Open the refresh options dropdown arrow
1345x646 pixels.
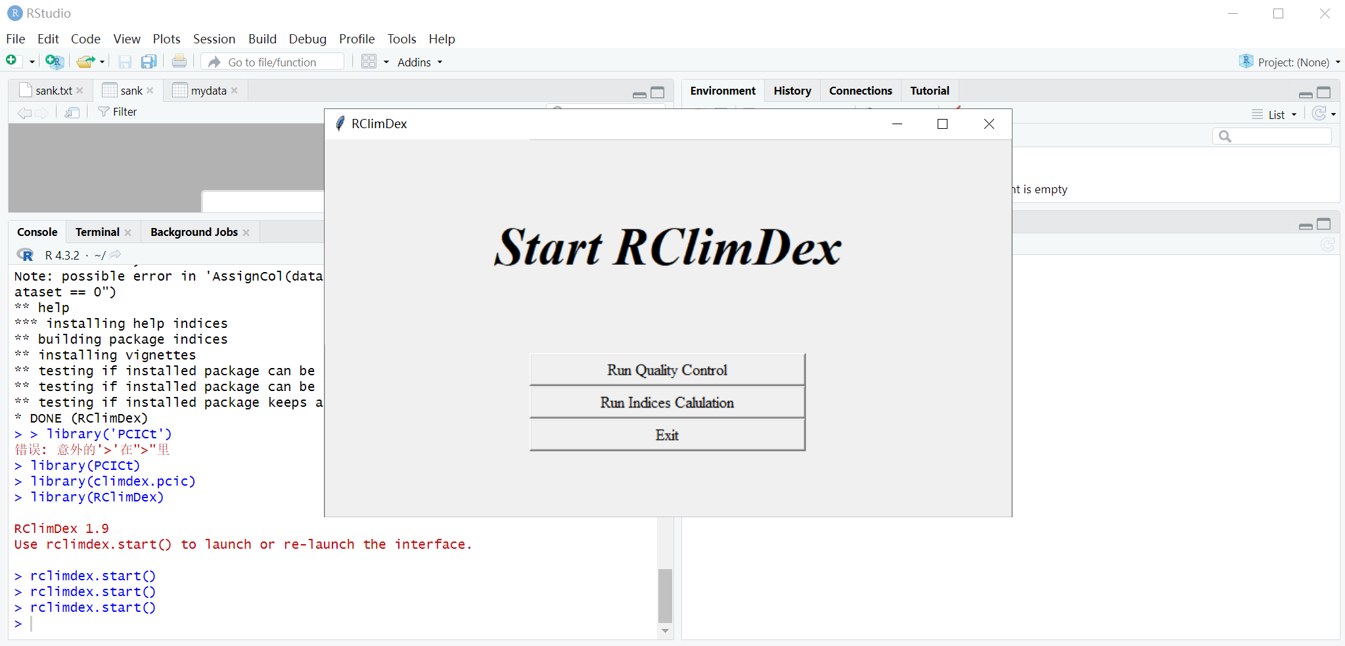pyautogui.click(x=1334, y=114)
